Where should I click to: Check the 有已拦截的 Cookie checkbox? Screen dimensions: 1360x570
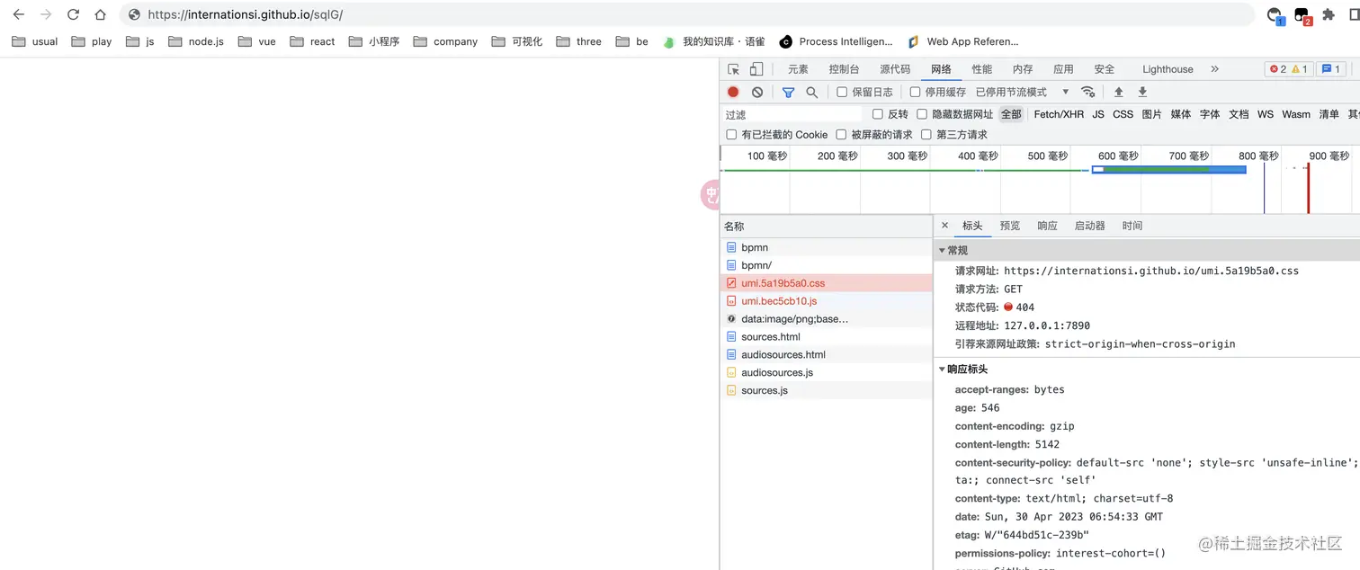[731, 135]
